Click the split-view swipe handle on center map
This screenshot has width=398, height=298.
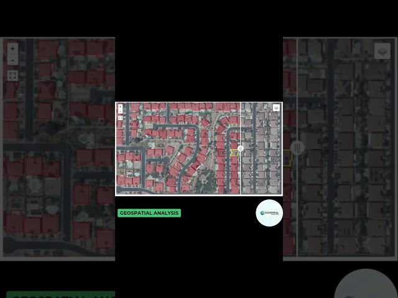[241, 148]
